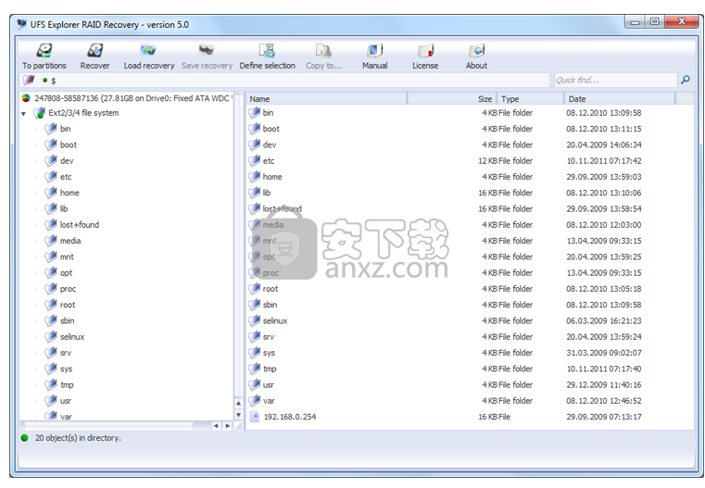Click the path bar root icon
The height and width of the screenshot is (488, 705).
[29, 80]
